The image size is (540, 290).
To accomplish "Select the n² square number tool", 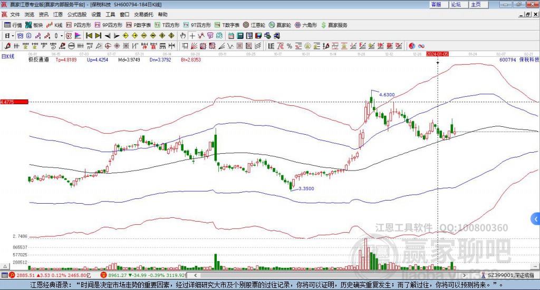I will [90, 46].
